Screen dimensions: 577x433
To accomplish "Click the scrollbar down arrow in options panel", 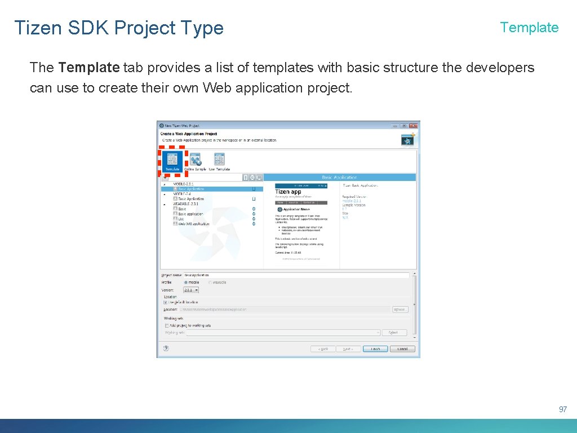I will [415, 337].
